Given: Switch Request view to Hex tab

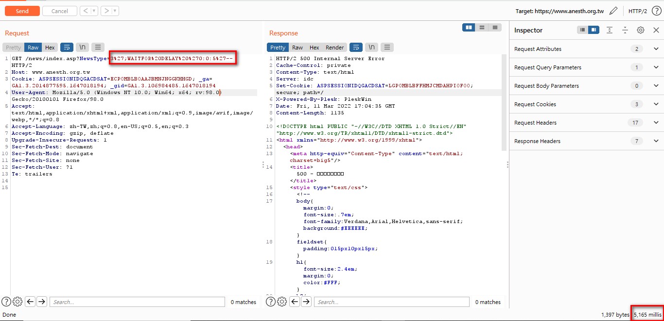Looking at the screenshot, I should (x=50, y=48).
